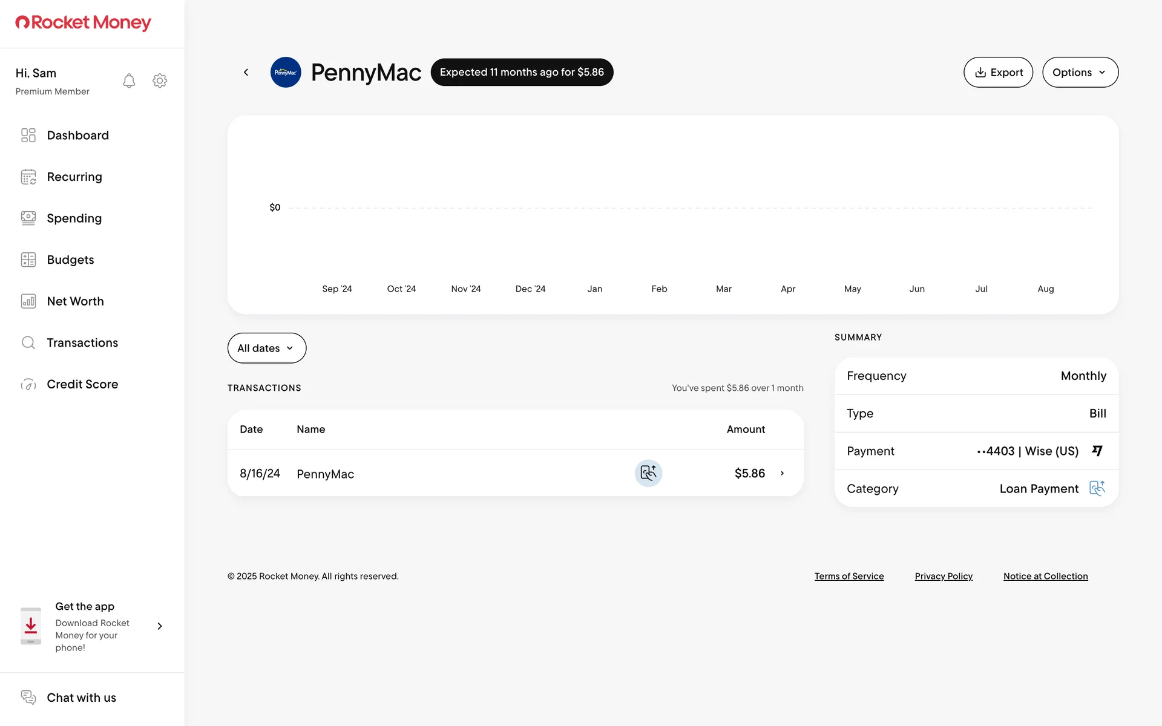Click the Frequency Monthly summary row
Viewport: 1162px width, 726px height.
click(976, 376)
